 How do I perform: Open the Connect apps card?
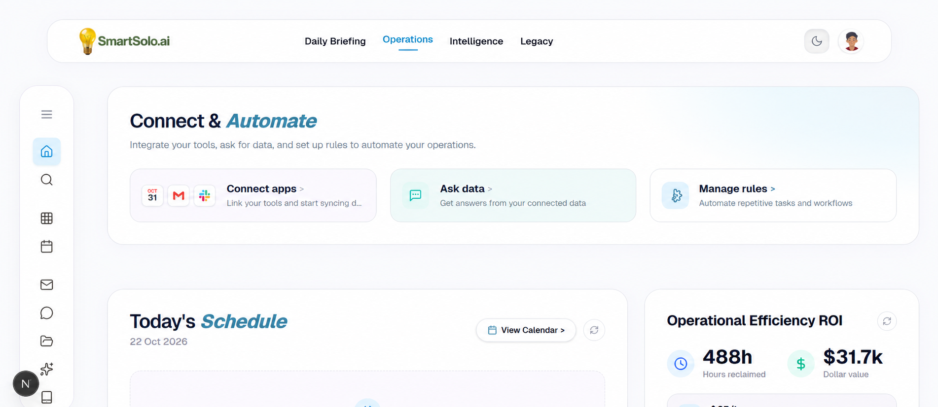pyautogui.click(x=253, y=195)
